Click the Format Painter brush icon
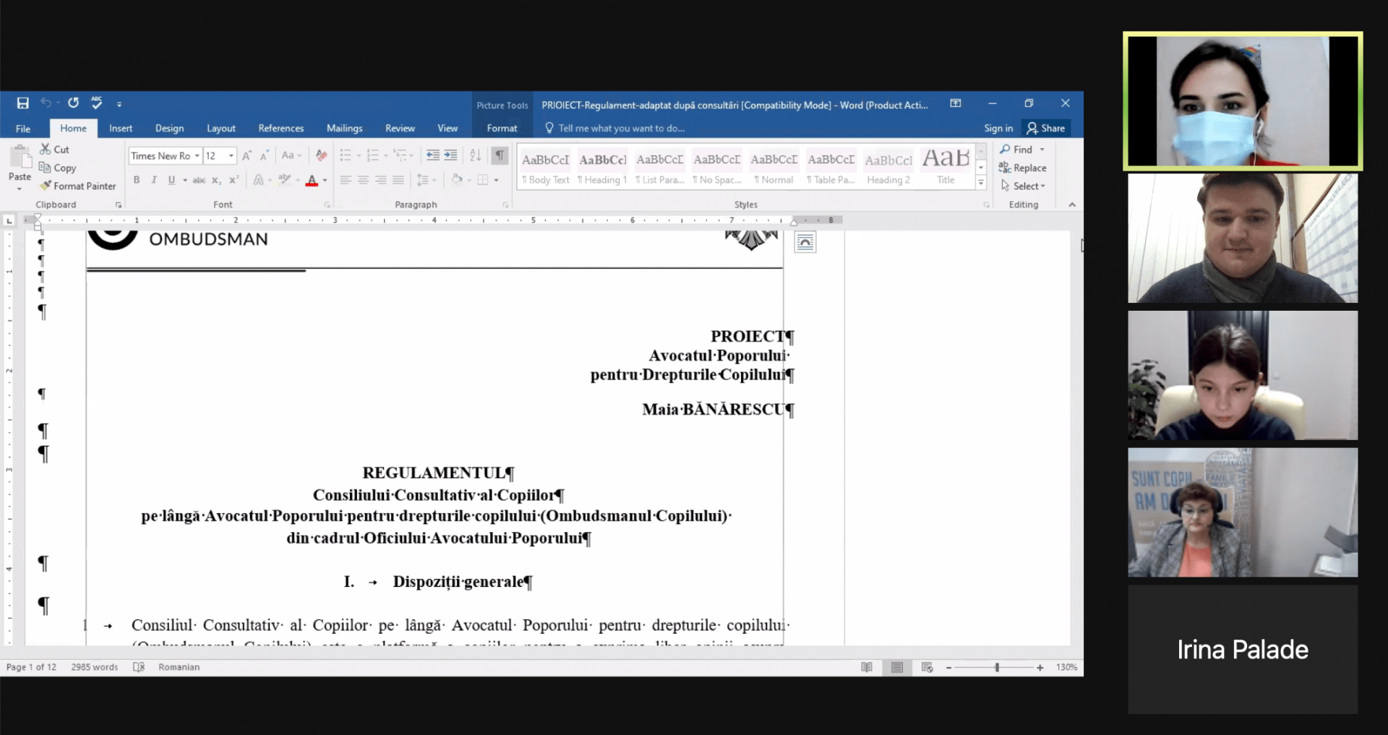Screen dimensions: 1388x735 (46, 186)
